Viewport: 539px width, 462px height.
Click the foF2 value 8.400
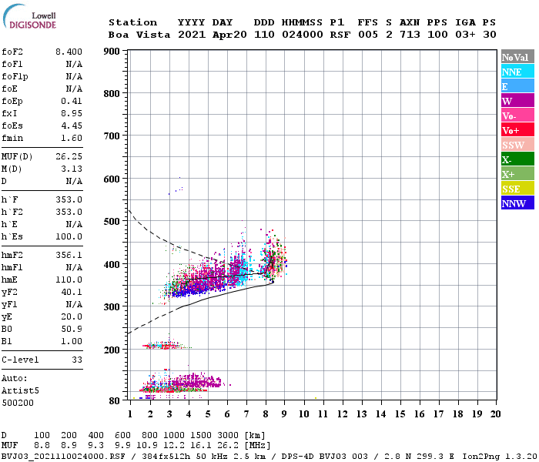(69, 52)
